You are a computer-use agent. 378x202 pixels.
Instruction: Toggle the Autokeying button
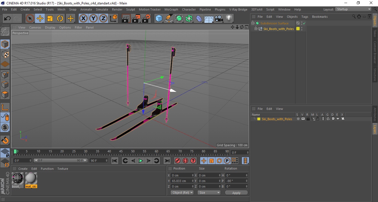pos(185,161)
